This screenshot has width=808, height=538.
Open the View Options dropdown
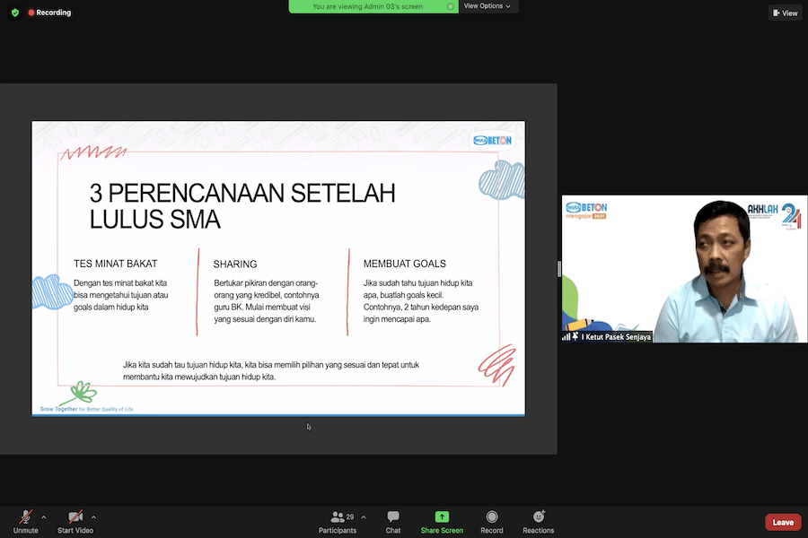click(x=487, y=6)
